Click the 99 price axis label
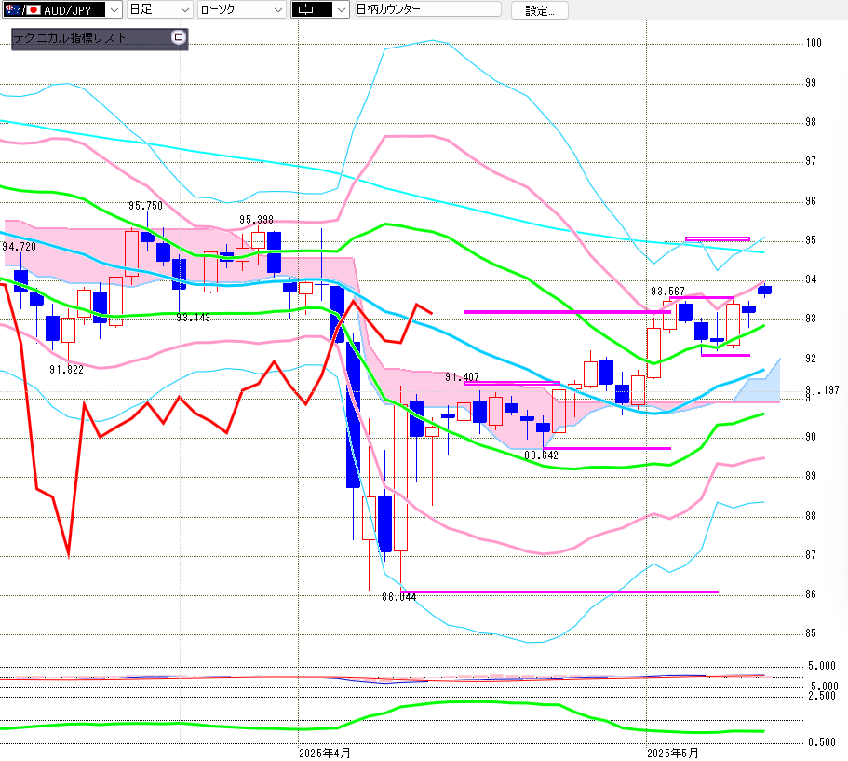848x761 pixels. [811, 83]
